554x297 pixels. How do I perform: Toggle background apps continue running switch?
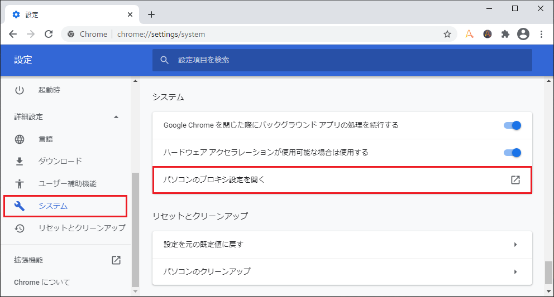pyautogui.click(x=512, y=125)
